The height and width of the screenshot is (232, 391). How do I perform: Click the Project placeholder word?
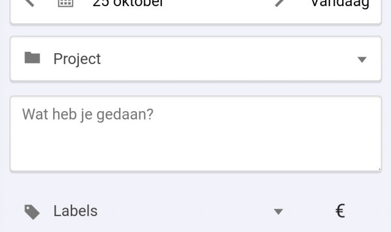(x=77, y=59)
